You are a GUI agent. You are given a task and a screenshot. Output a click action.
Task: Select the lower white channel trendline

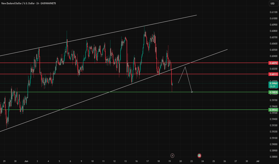[114, 90]
